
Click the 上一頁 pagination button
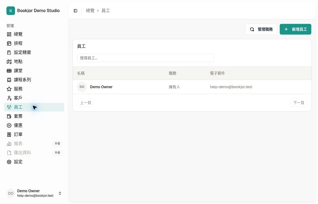point(86,103)
